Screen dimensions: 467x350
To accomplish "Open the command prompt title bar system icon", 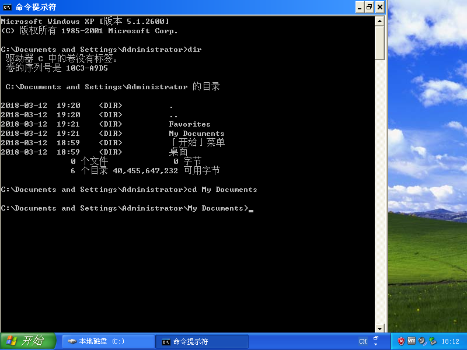I will pyautogui.click(x=7, y=7).
